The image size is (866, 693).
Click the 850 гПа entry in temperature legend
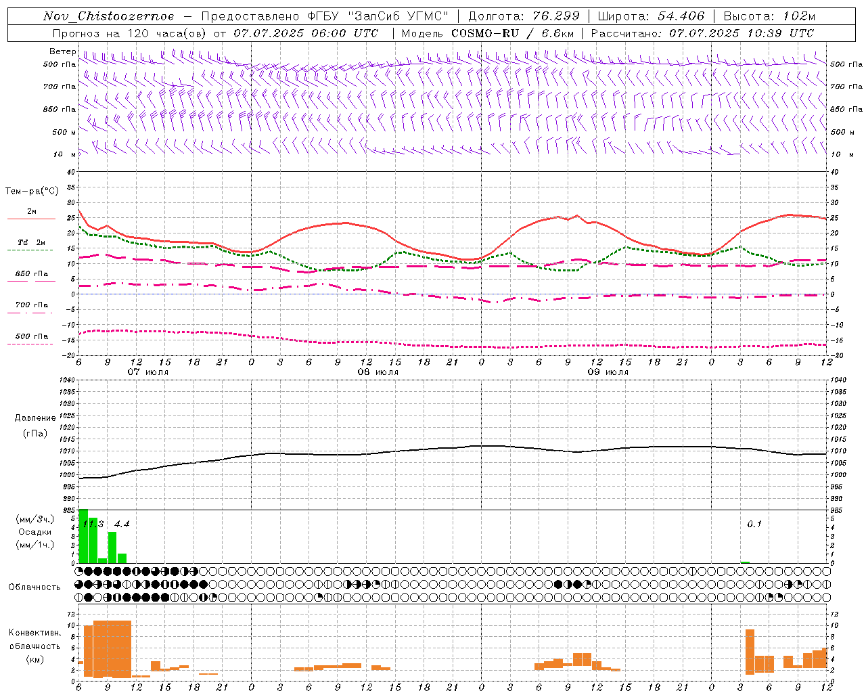tap(32, 273)
